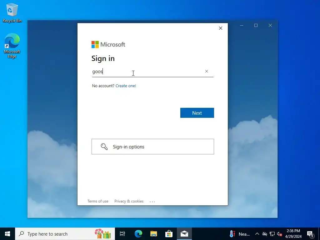Open the weather widget on taskbar
Image resolution: width=320 pixels, height=240 pixels.
(240, 234)
